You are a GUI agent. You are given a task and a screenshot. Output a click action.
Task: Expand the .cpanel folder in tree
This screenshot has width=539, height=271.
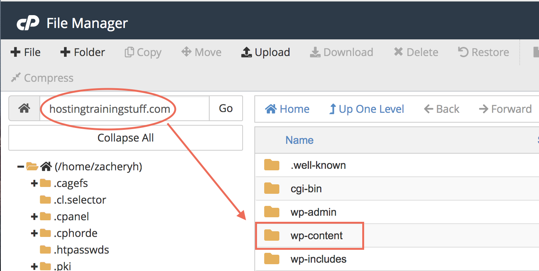[34, 216]
